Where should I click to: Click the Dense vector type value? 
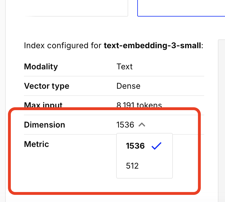(128, 86)
